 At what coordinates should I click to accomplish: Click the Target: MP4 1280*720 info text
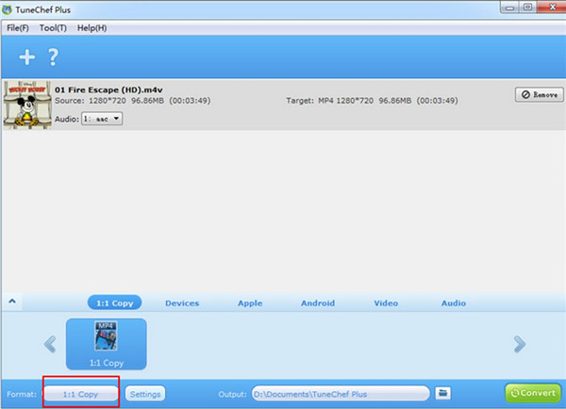pyautogui.click(x=372, y=101)
